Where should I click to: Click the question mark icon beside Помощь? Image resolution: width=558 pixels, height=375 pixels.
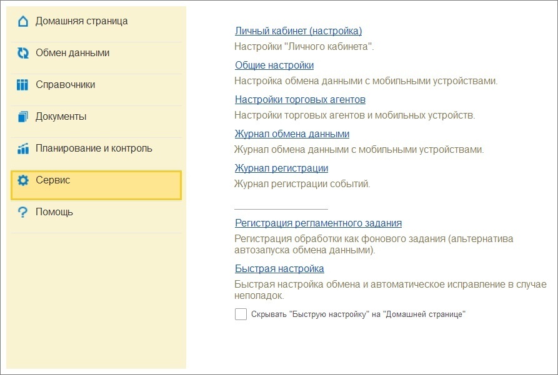(23, 212)
